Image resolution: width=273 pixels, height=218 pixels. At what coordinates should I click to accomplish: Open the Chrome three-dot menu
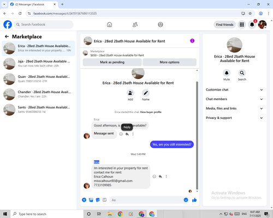point(269,14)
